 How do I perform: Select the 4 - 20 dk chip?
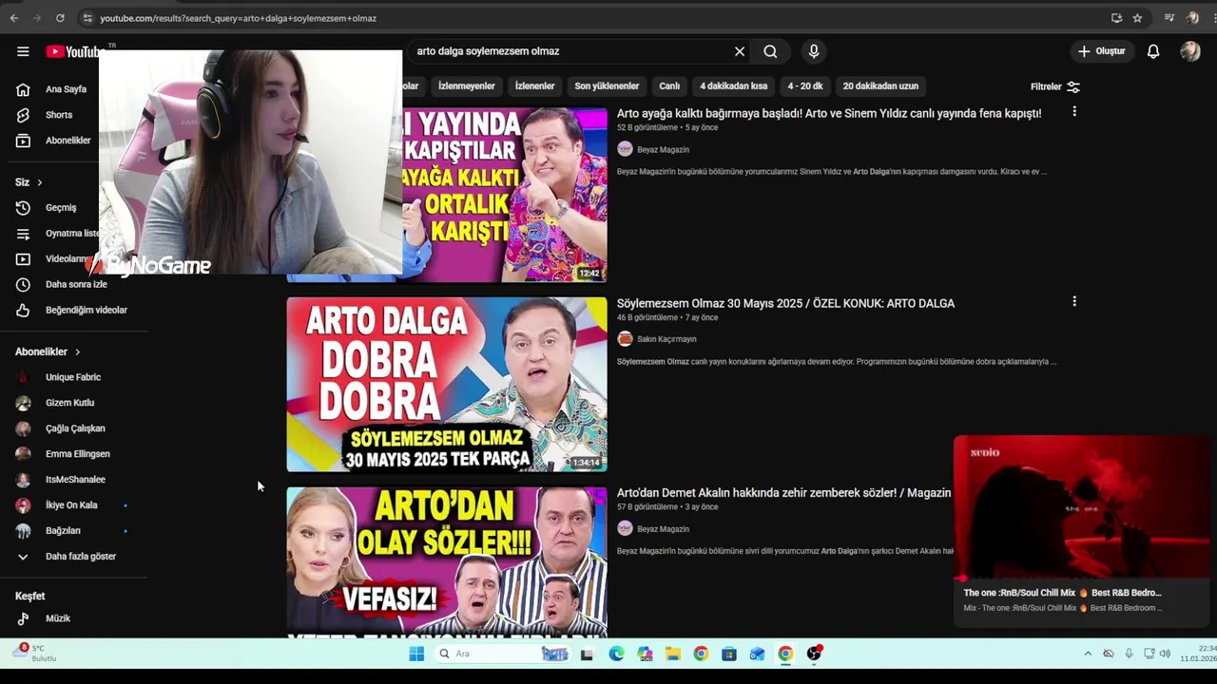[805, 85]
